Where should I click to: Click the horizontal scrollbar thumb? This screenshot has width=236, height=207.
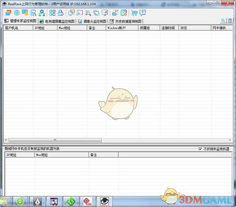55,140
